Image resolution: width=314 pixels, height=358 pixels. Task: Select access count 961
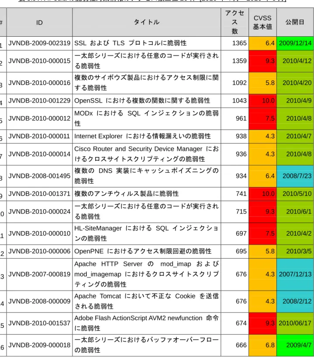[x=235, y=119]
